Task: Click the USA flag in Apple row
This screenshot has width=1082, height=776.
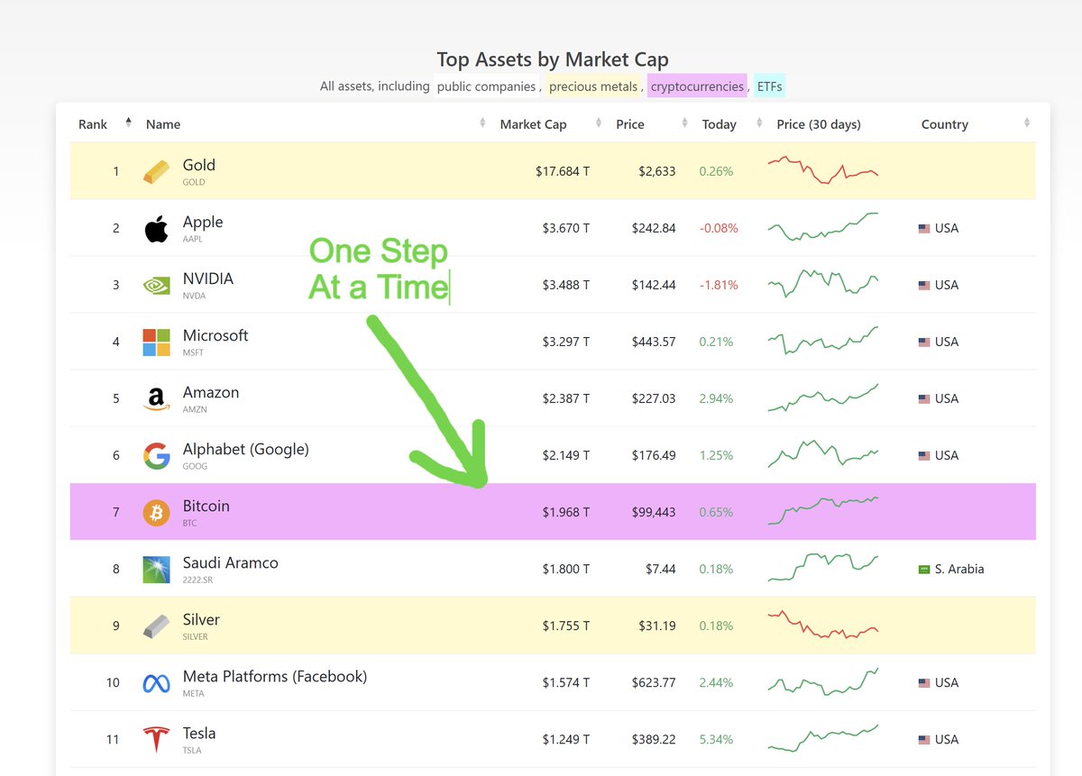Action: [x=924, y=229]
